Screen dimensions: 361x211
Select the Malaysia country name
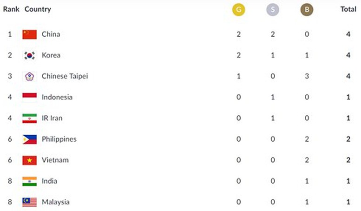[55, 202]
